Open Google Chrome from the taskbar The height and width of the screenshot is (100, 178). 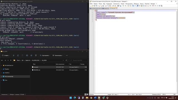pyautogui.click(x=91, y=98)
